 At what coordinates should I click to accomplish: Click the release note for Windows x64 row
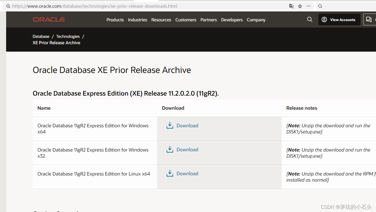(328, 129)
